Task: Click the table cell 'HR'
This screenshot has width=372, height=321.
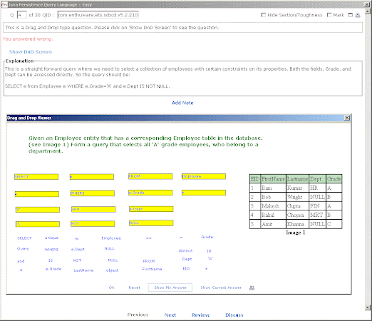Action: 317,188
